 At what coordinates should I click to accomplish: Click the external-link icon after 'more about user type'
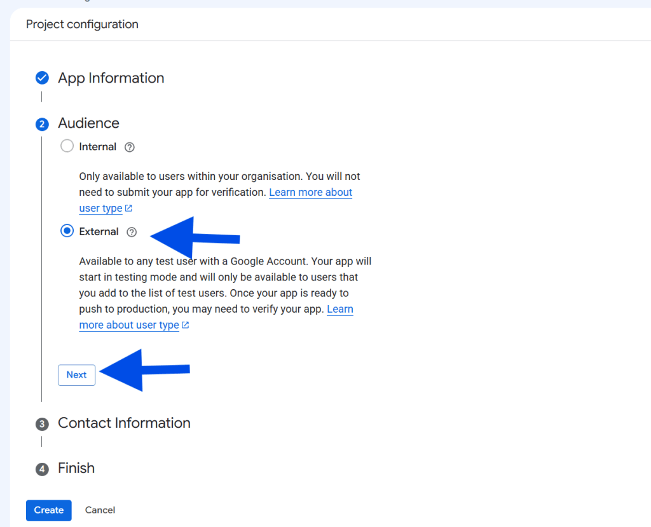tap(185, 325)
